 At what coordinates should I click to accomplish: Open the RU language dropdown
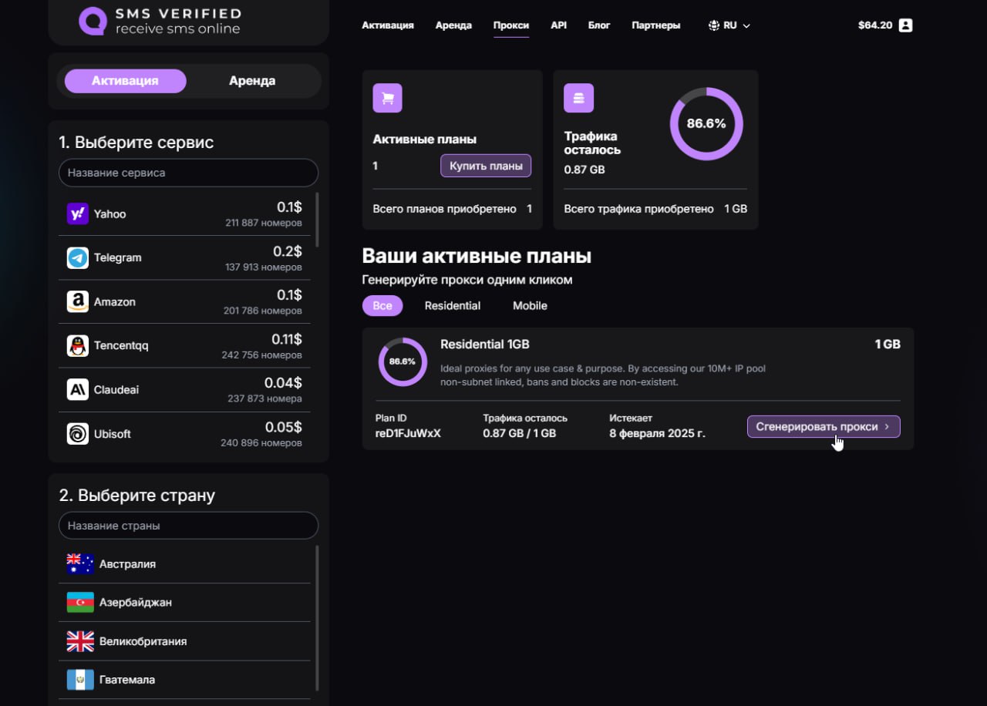(x=729, y=25)
